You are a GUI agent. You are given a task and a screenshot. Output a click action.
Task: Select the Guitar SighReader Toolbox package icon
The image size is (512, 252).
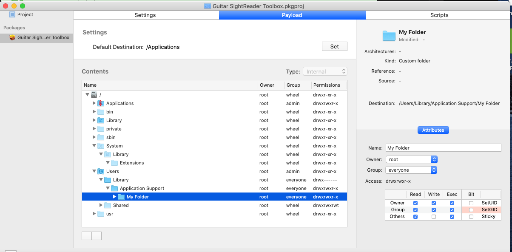[x=12, y=37]
